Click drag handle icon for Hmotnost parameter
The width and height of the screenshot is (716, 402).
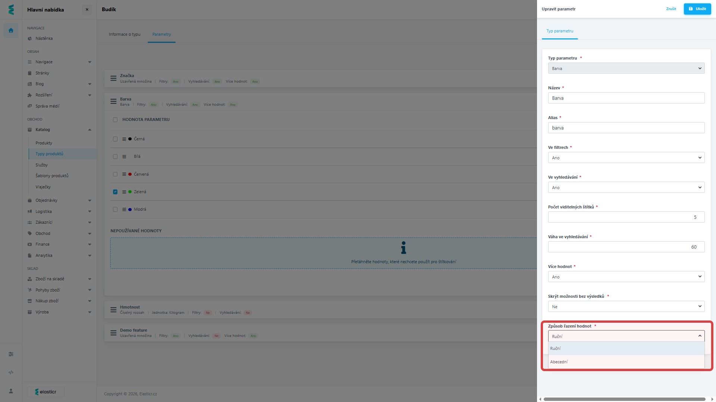point(113,310)
